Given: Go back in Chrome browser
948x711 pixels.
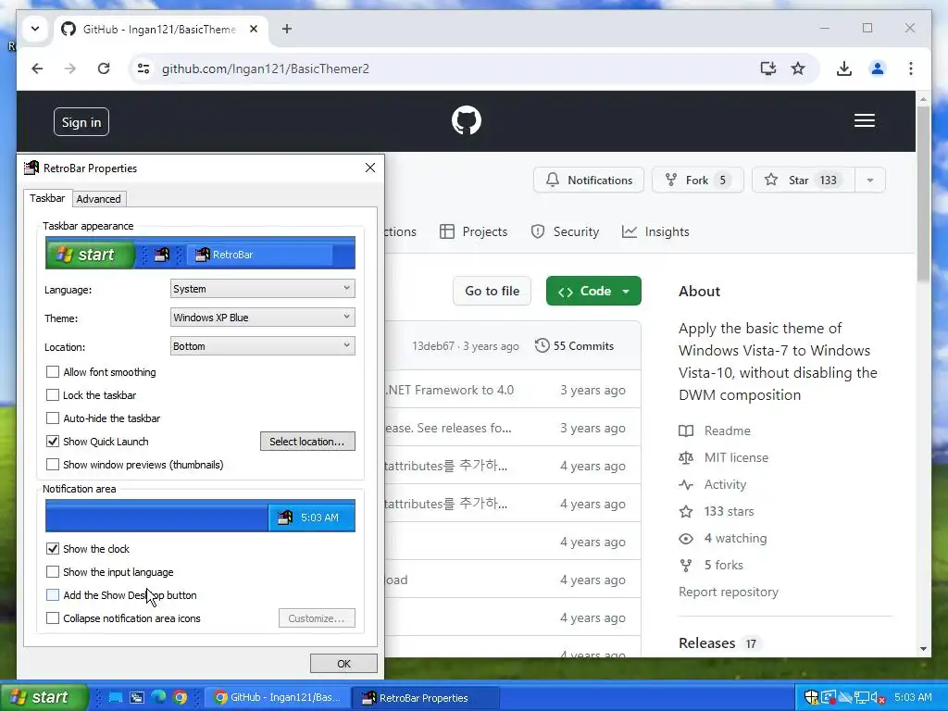Looking at the screenshot, I should pos(37,69).
